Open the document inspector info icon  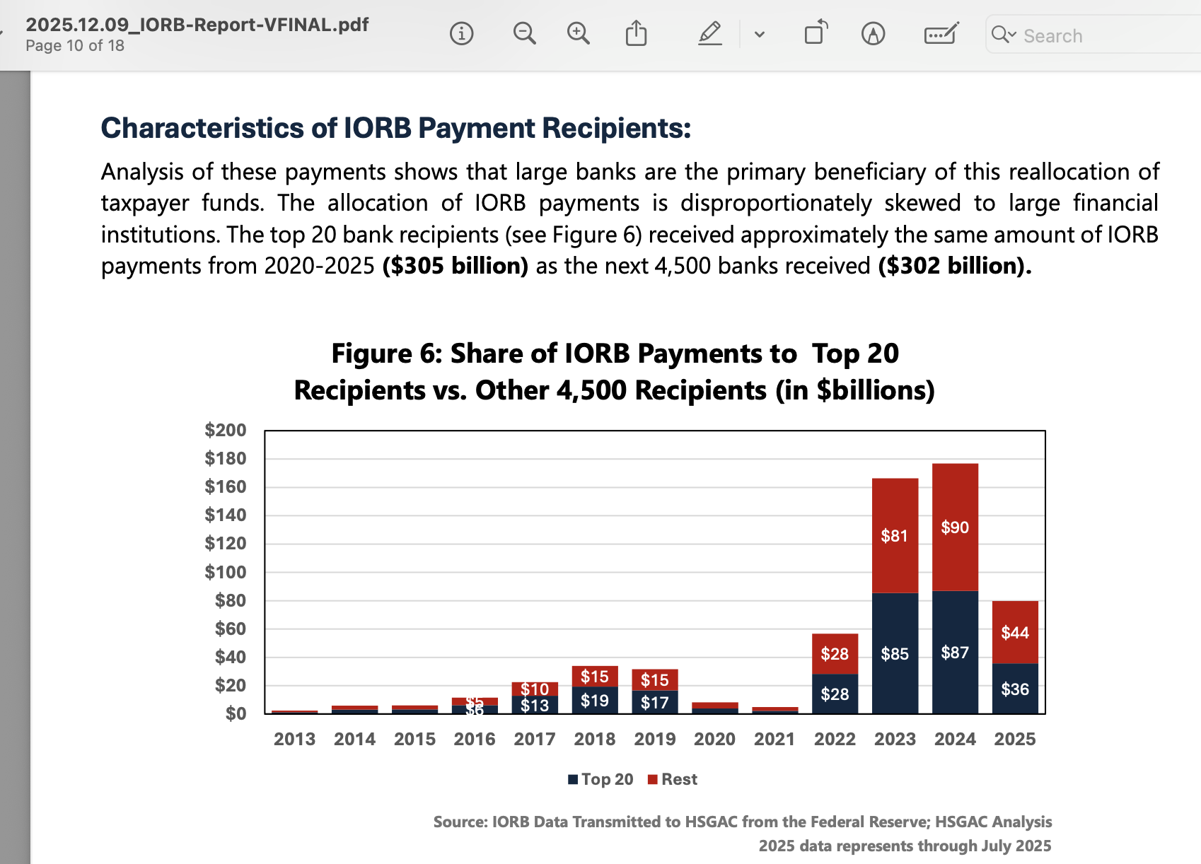coord(461,33)
